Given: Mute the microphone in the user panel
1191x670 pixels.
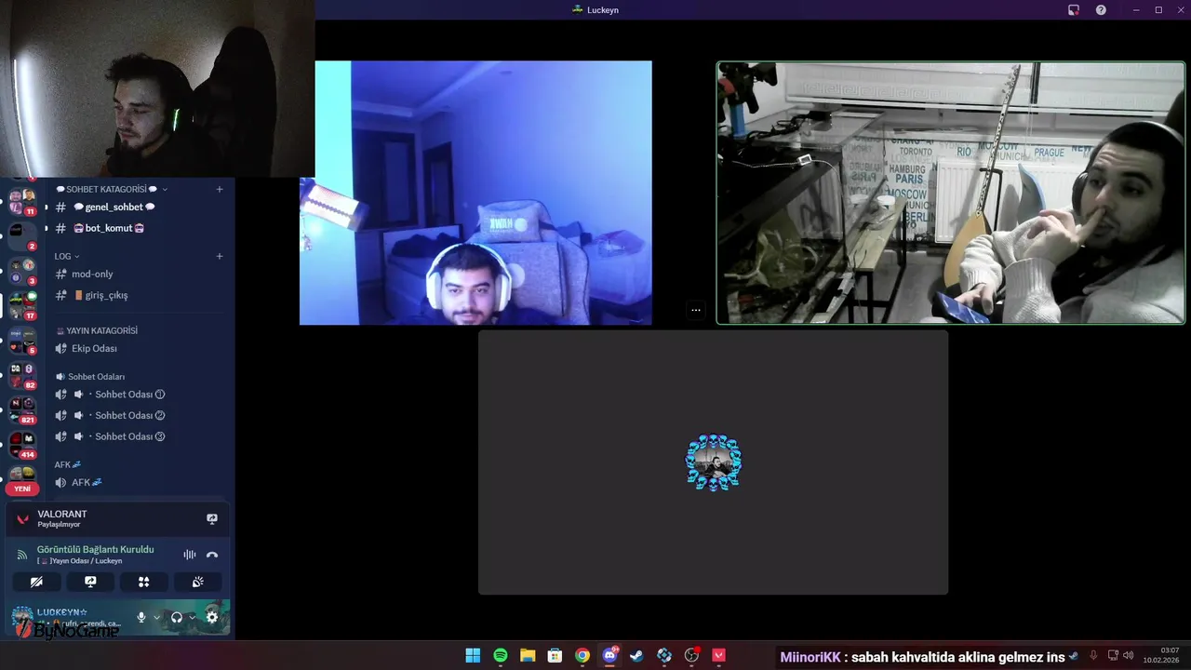Looking at the screenshot, I should 141,617.
